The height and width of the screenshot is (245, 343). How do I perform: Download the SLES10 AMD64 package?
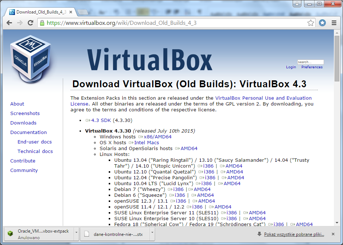257,218
